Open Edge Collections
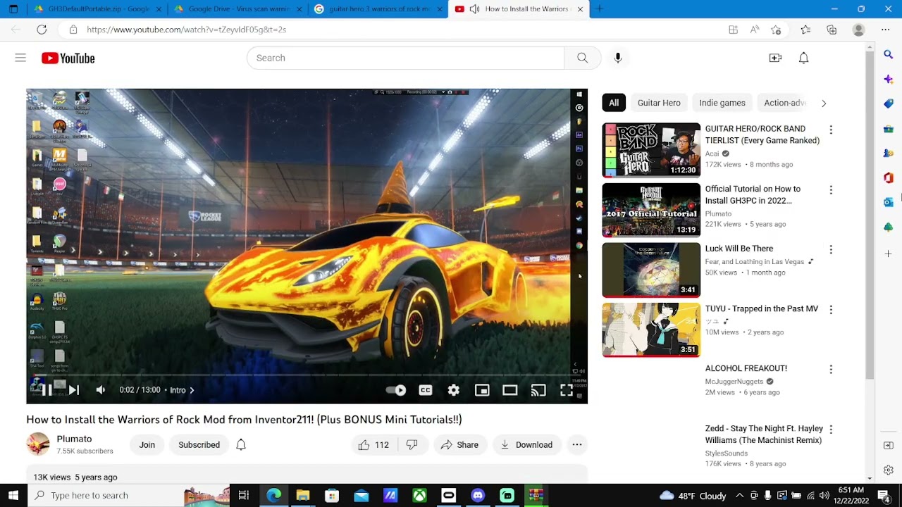The image size is (902, 507). click(832, 30)
